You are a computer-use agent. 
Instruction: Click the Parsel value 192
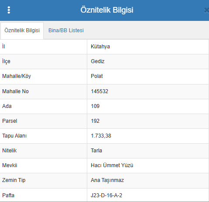[x=95, y=121]
